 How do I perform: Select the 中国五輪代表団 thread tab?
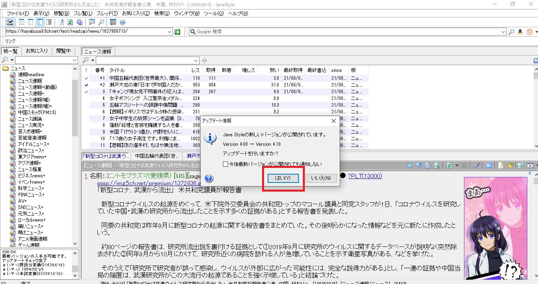point(157,156)
